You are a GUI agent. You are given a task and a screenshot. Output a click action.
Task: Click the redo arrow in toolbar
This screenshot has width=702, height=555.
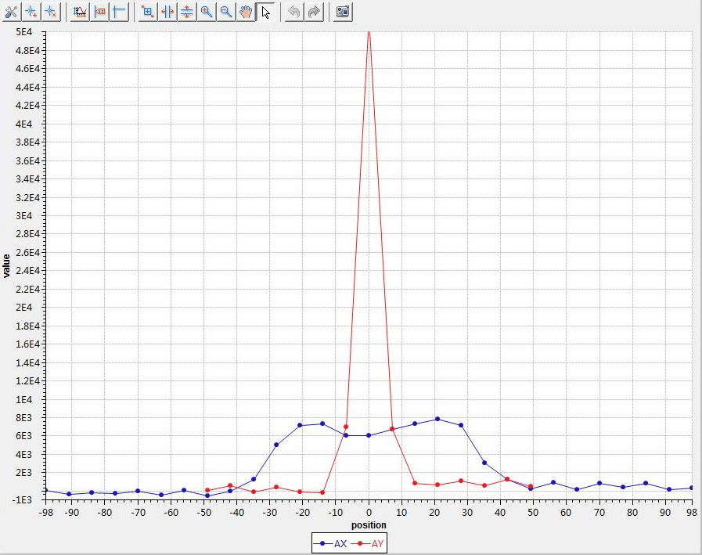pyautogui.click(x=314, y=12)
